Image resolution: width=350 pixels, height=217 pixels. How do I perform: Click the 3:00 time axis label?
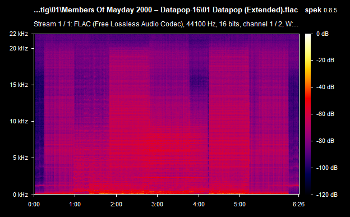coord(158,204)
